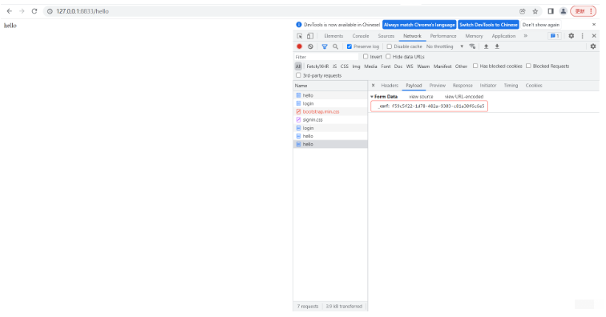
Task: Toggle the device toolbar icon
Action: [310, 36]
